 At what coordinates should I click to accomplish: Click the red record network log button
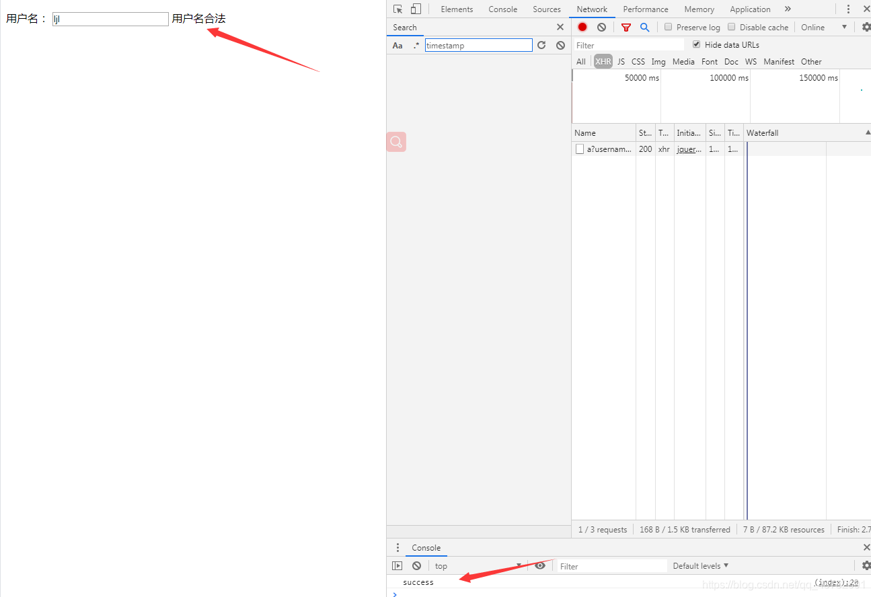pos(582,27)
